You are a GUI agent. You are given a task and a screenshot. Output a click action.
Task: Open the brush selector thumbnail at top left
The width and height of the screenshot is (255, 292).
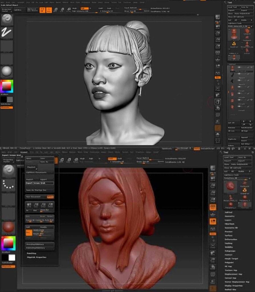(7, 20)
